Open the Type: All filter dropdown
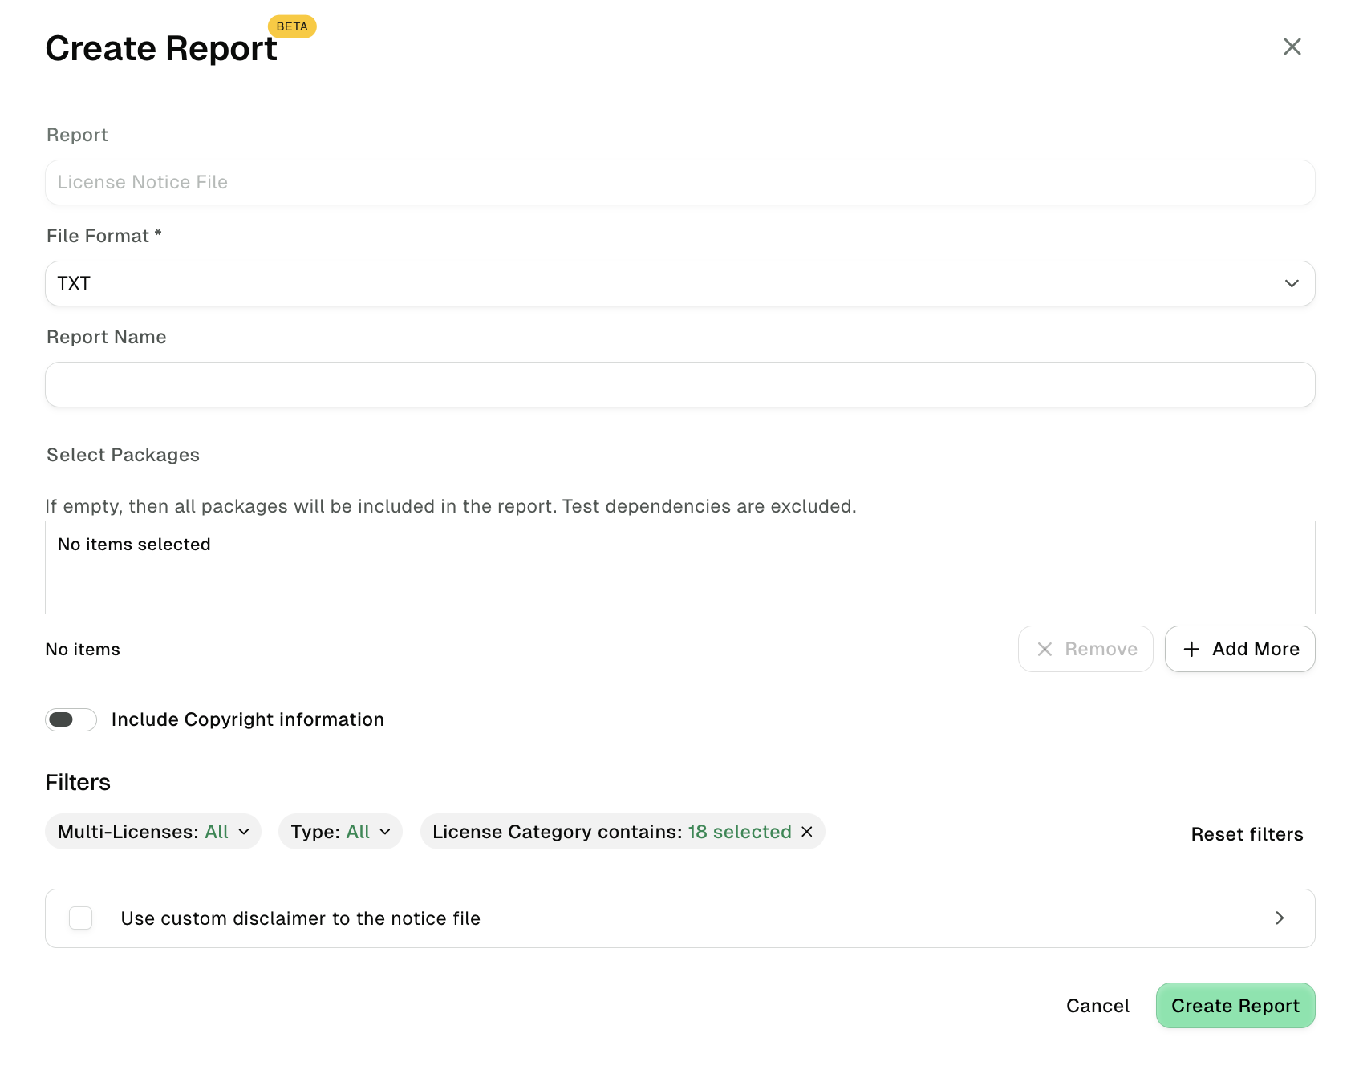This screenshot has width=1359, height=1086. [340, 832]
